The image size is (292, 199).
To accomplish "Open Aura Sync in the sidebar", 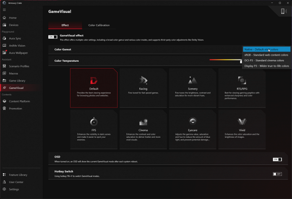I will click(15, 37).
